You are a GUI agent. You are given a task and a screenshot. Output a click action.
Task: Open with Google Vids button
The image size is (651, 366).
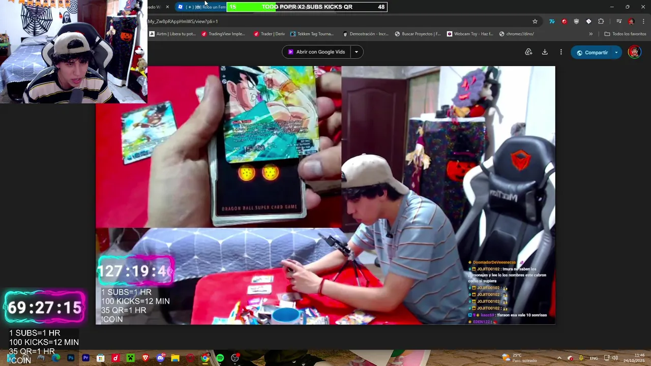coord(316,52)
